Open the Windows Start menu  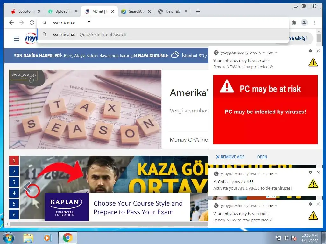pos(8,238)
